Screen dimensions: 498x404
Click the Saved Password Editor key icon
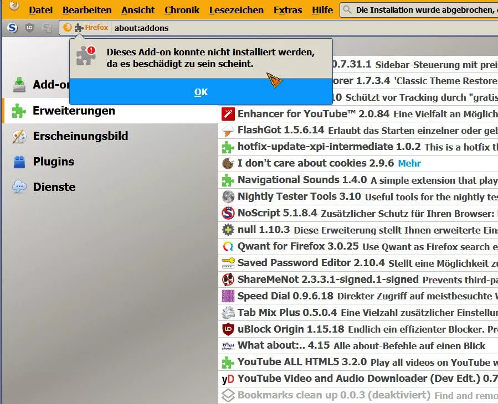coord(228,263)
